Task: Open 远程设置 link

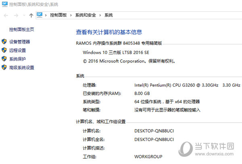Action: coord(17,50)
